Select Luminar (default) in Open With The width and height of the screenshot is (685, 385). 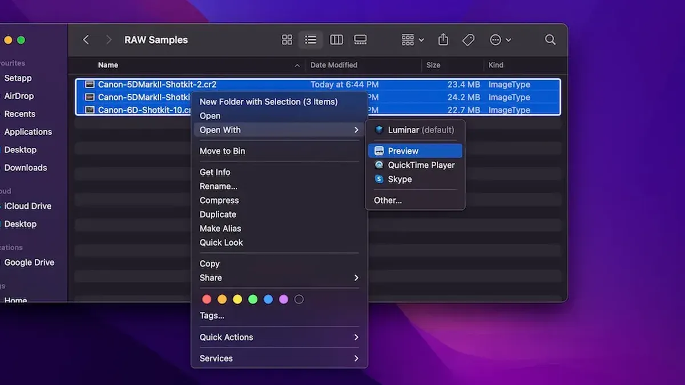421,129
